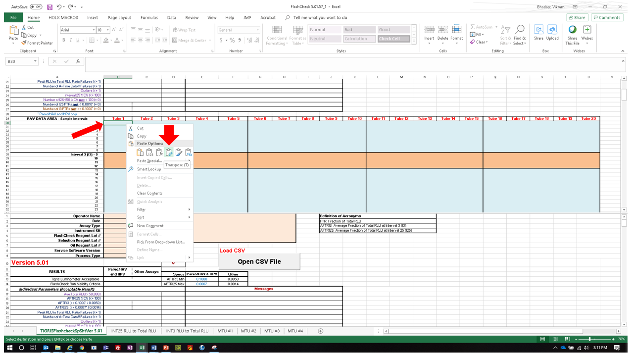Click the Transpose paste option icon
The width and height of the screenshot is (631, 356).
169,153
